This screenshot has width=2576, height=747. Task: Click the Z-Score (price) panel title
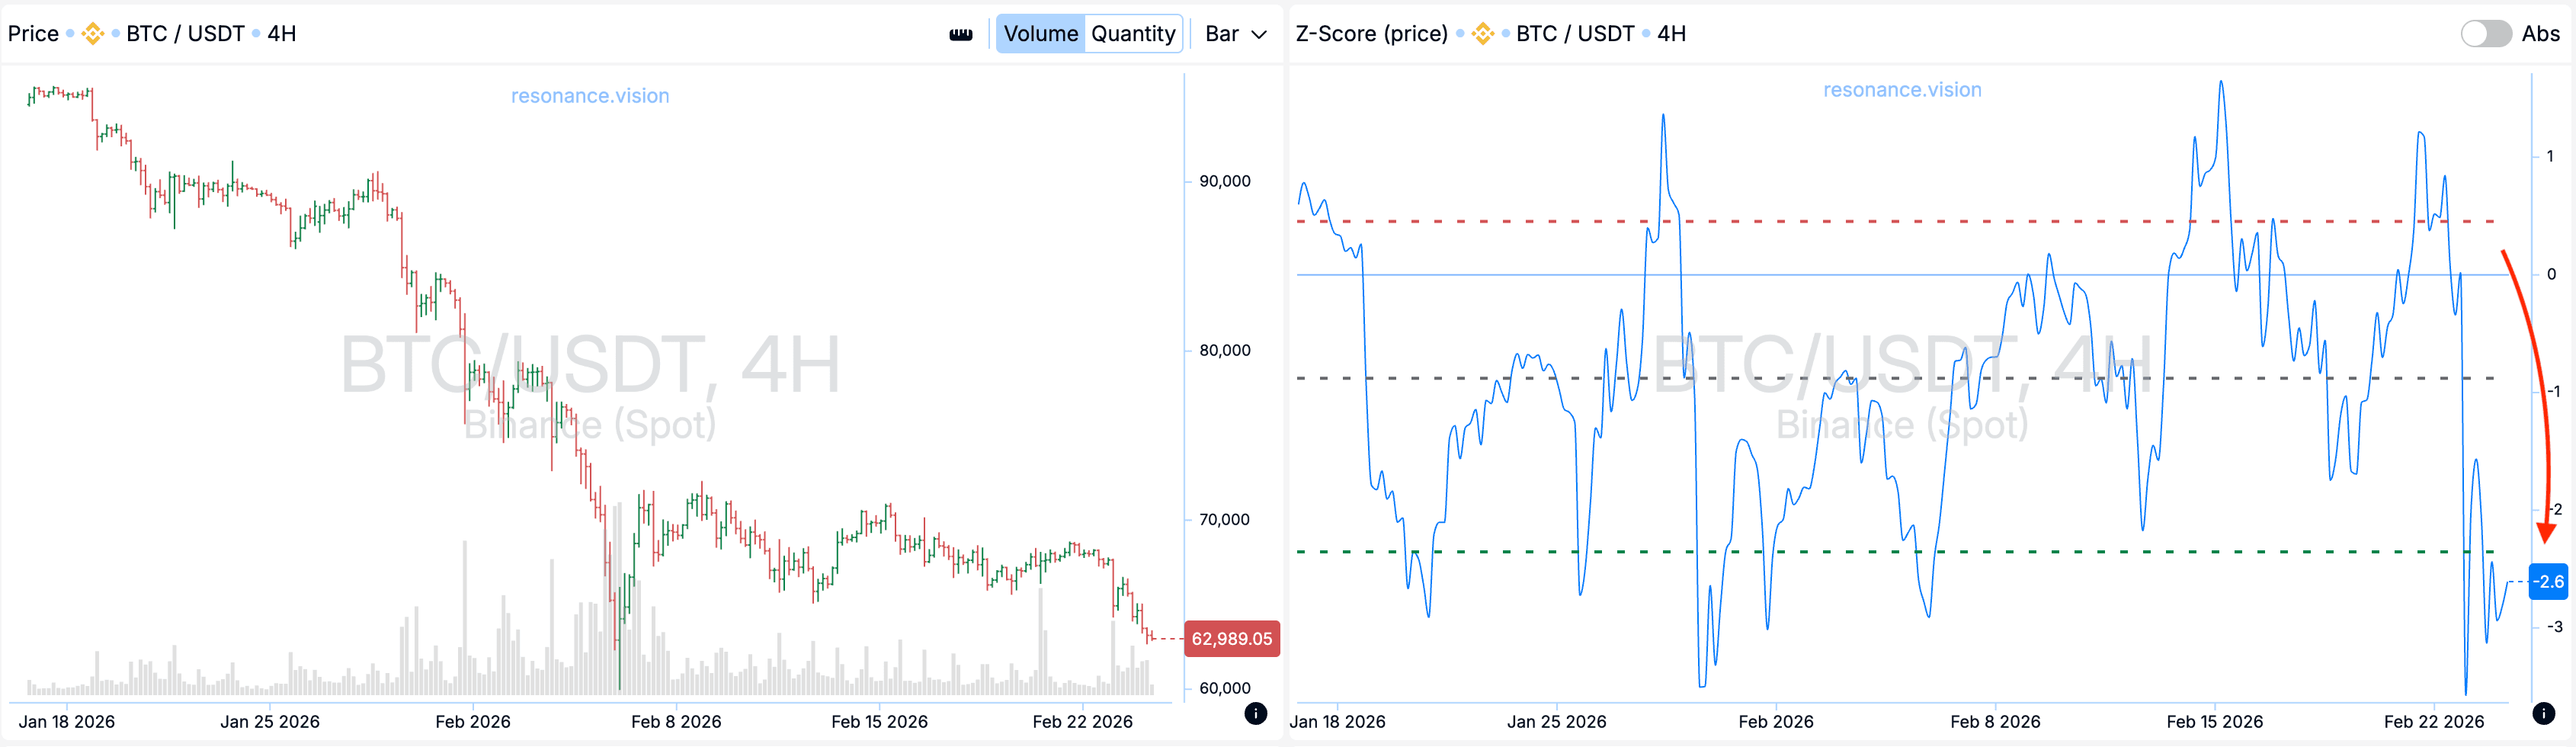click(1371, 34)
